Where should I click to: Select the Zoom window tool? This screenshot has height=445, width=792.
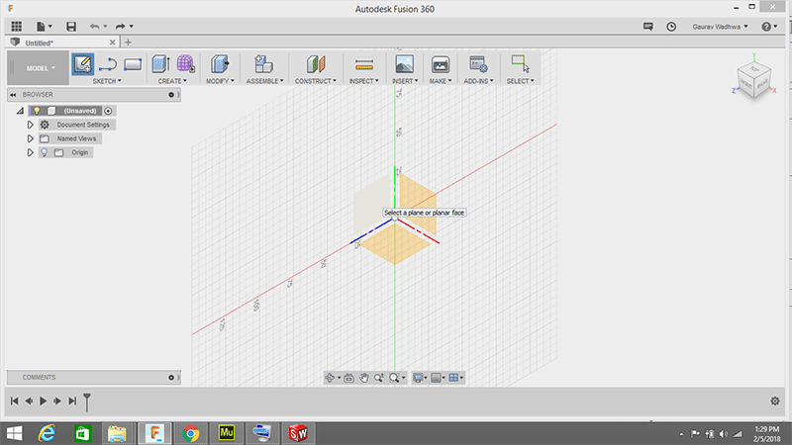tap(379, 378)
